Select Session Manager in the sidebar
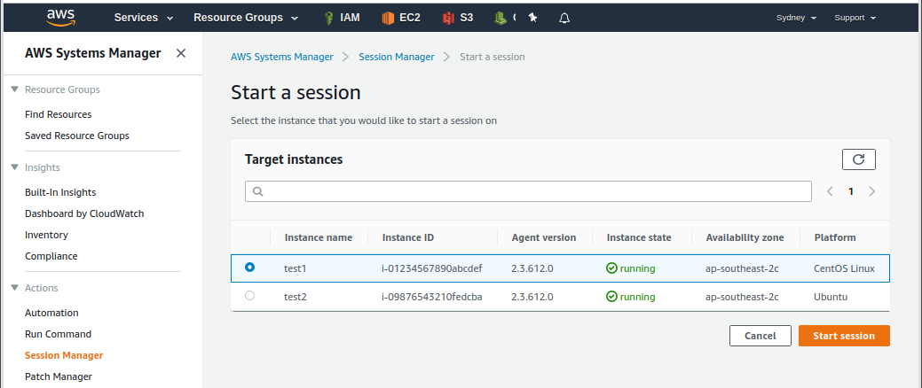The image size is (922, 388). 64,355
